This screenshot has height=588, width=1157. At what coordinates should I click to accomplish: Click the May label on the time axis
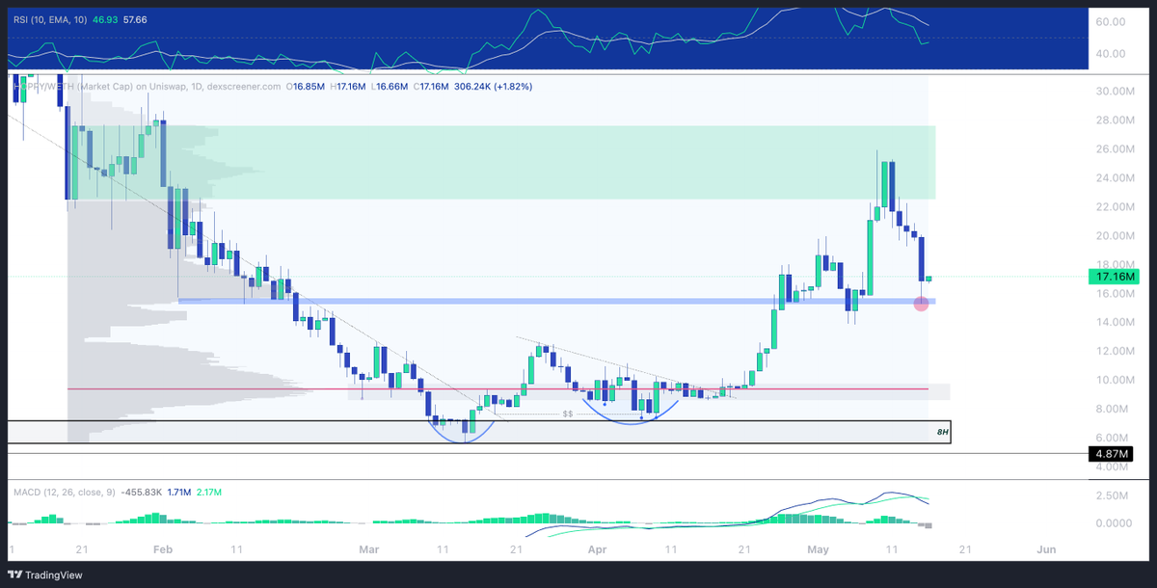(x=819, y=549)
